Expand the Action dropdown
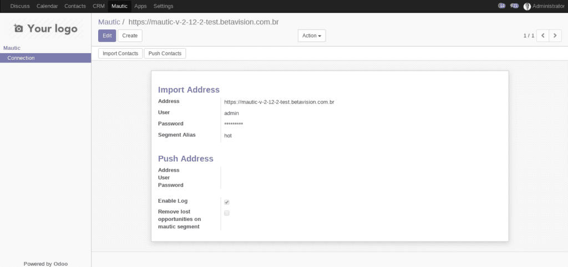568x267 pixels. (x=312, y=36)
